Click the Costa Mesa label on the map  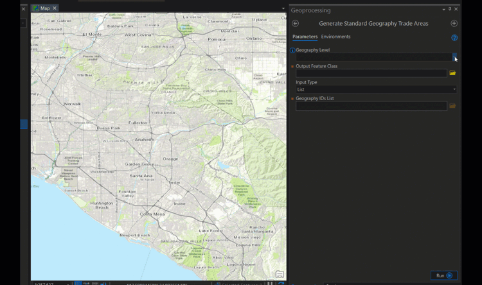point(152,214)
